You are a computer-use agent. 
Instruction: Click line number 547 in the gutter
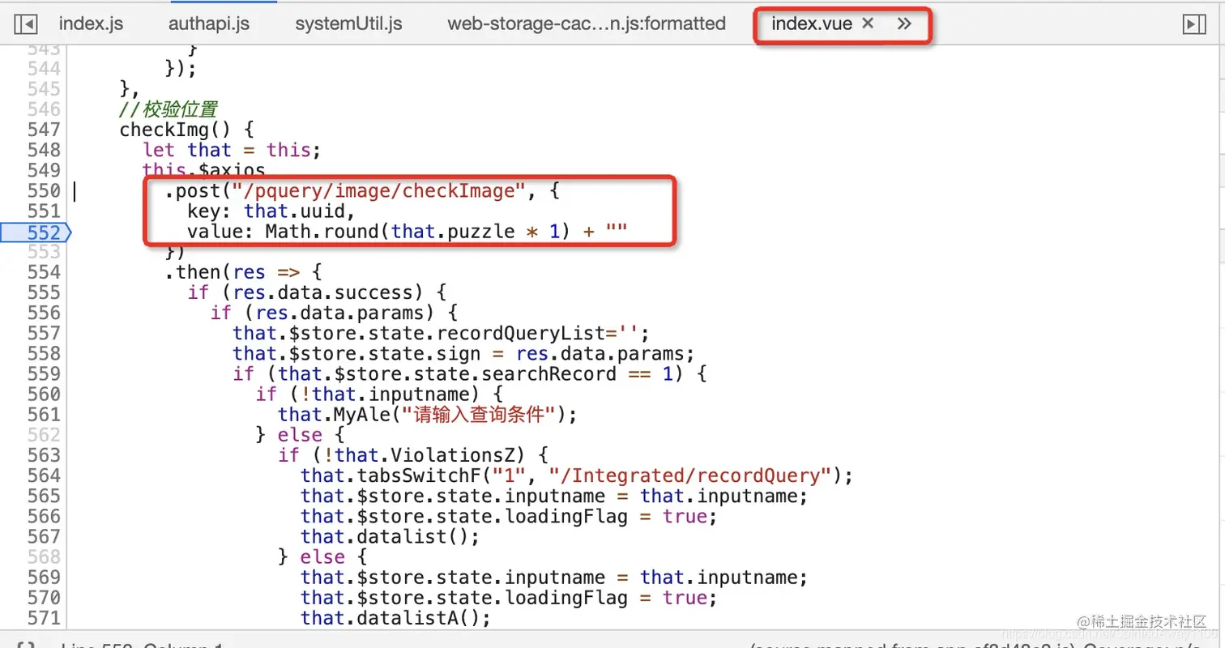click(44, 130)
